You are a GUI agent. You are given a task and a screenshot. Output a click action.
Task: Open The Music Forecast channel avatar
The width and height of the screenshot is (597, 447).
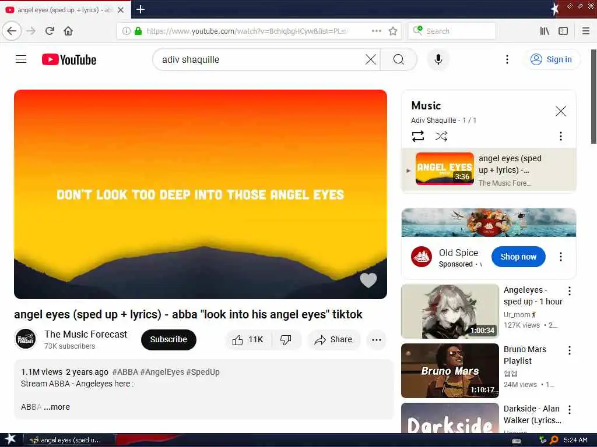click(26, 339)
